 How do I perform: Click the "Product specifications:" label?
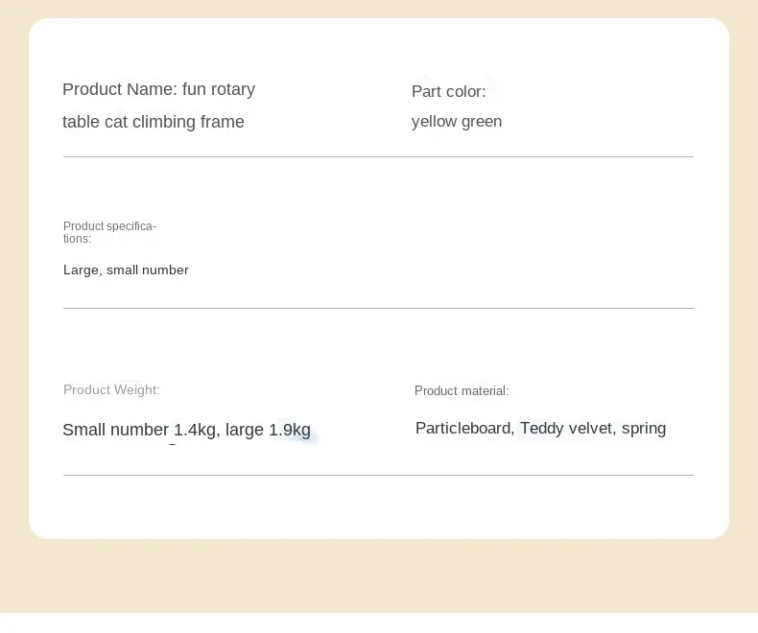pos(108,232)
